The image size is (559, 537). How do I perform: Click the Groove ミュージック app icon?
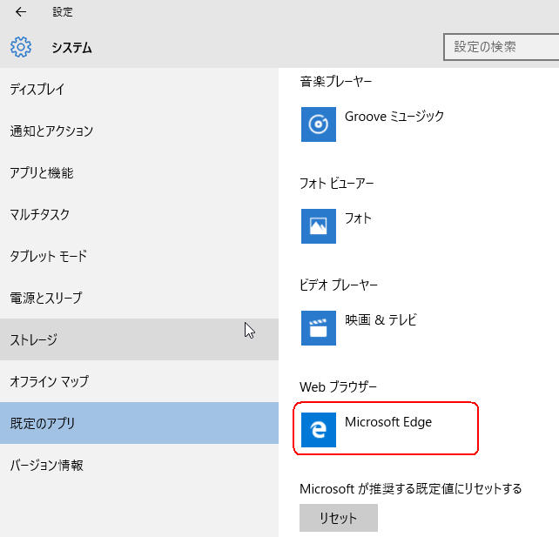click(319, 124)
